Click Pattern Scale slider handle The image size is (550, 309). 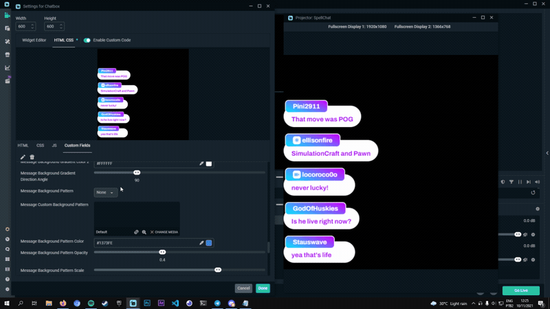coord(218,270)
